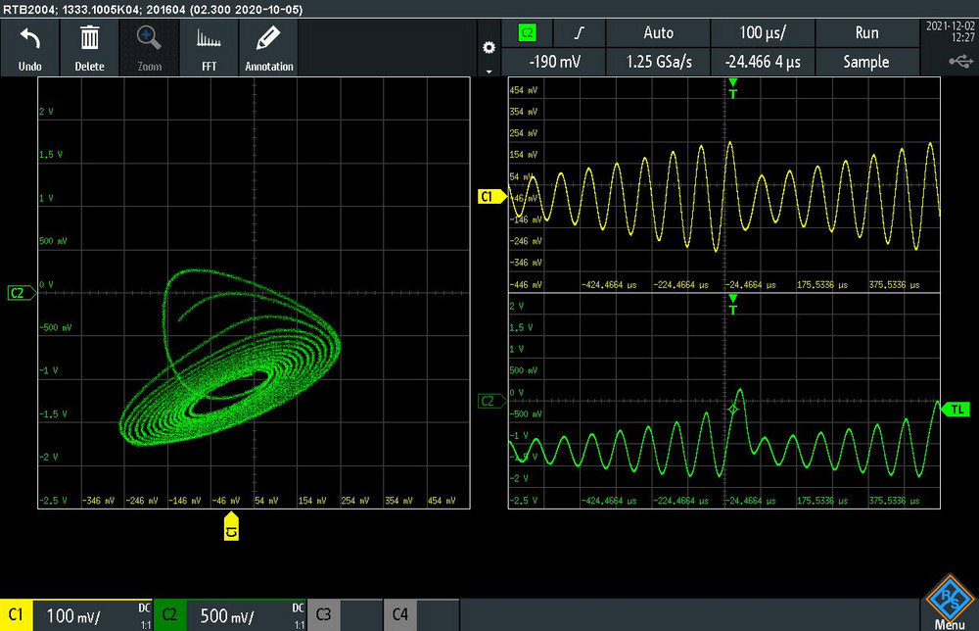Click the 175.5336 µs label in C1 plot
Viewport: 979px width, 631px height.
pyautogui.click(x=822, y=285)
